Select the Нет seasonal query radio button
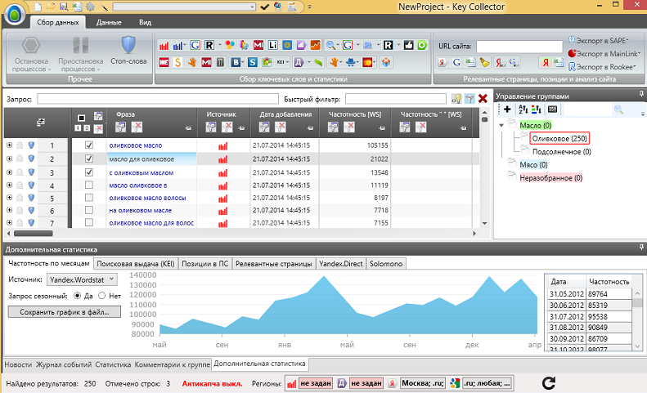Screen dimensions: 647x393 pyautogui.click(x=102, y=295)
